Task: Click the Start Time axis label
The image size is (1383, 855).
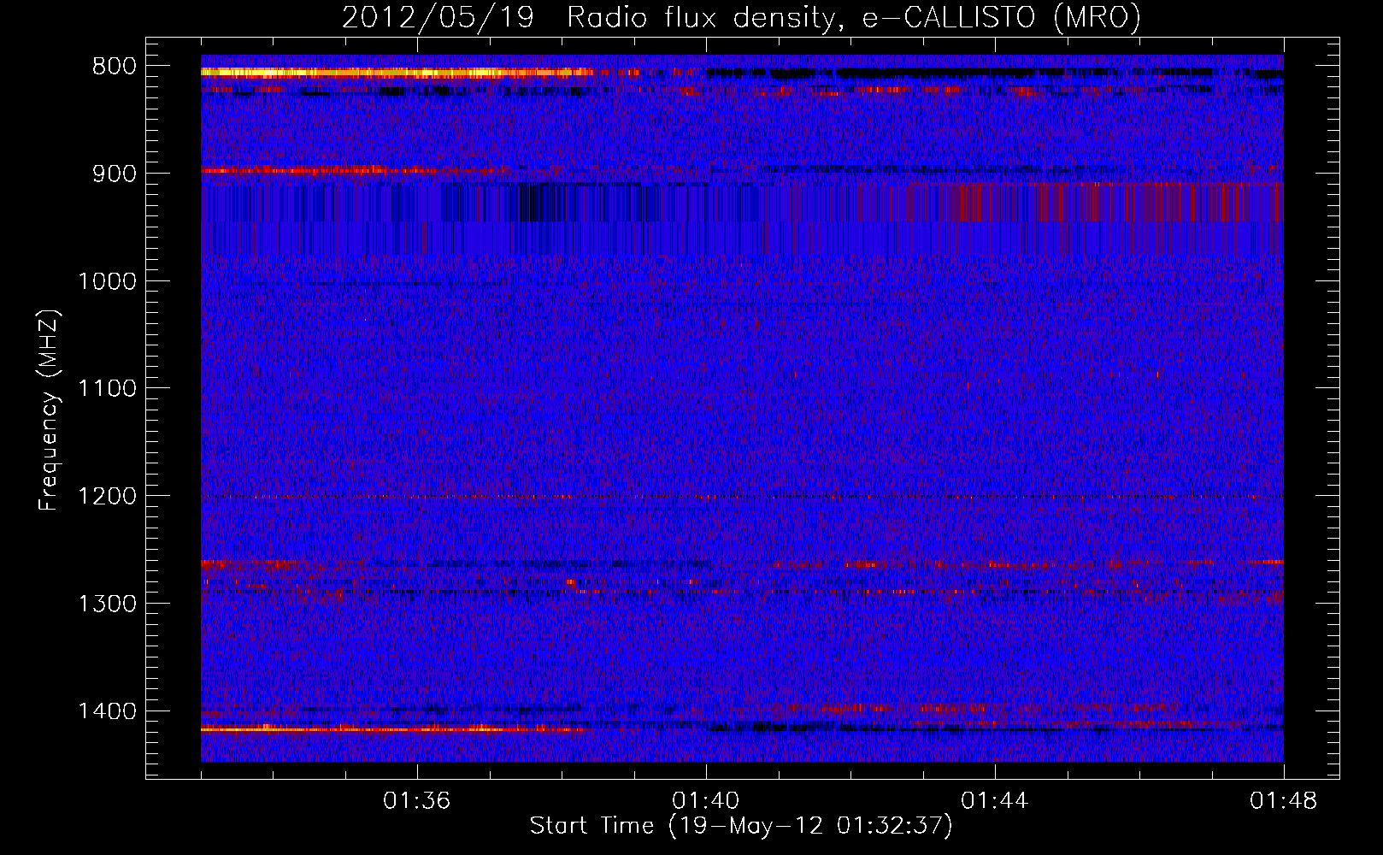Action: [x=740, y=826]
